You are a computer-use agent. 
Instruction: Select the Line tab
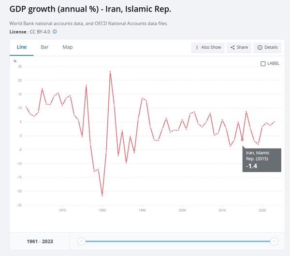coord(22,47)
